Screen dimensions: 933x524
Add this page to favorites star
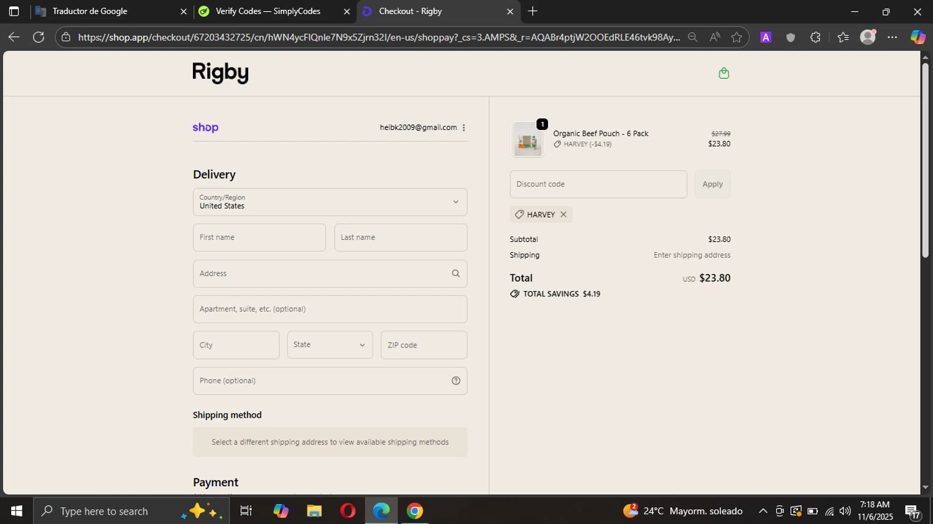pos(736,37)
